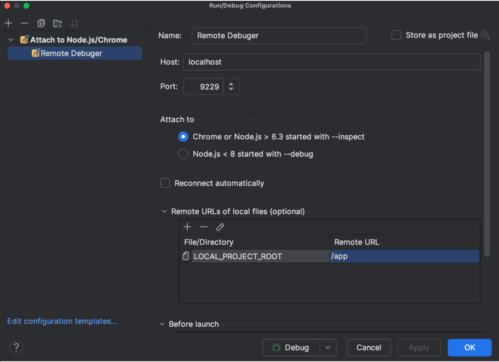Select Node.js < 8 started with --debug

[x=183, y=154]
